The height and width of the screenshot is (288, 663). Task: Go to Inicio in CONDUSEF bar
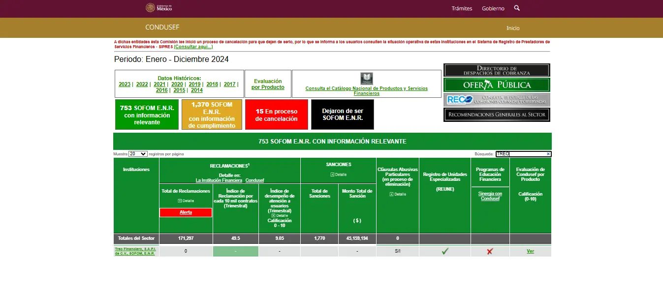coord(513,28)
